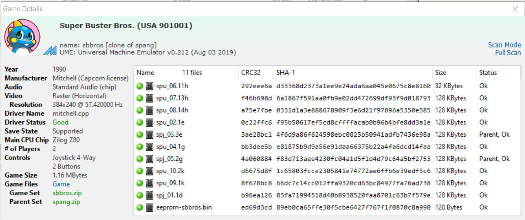This screenshot has width=525, height=220.
Task: Open the spang.zip parent set link
Action: [x=66, y=202]
